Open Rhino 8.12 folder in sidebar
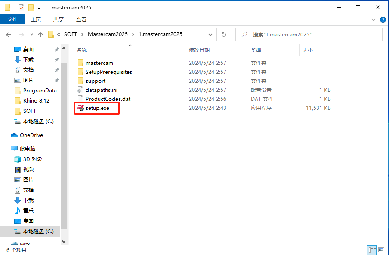389x255 pixels. (x=32, y=101)
